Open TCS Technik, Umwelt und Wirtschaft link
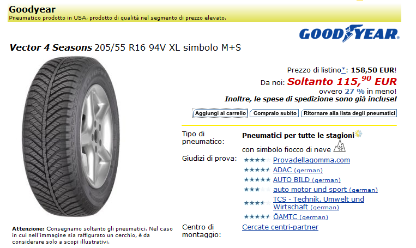 point(318,203)
